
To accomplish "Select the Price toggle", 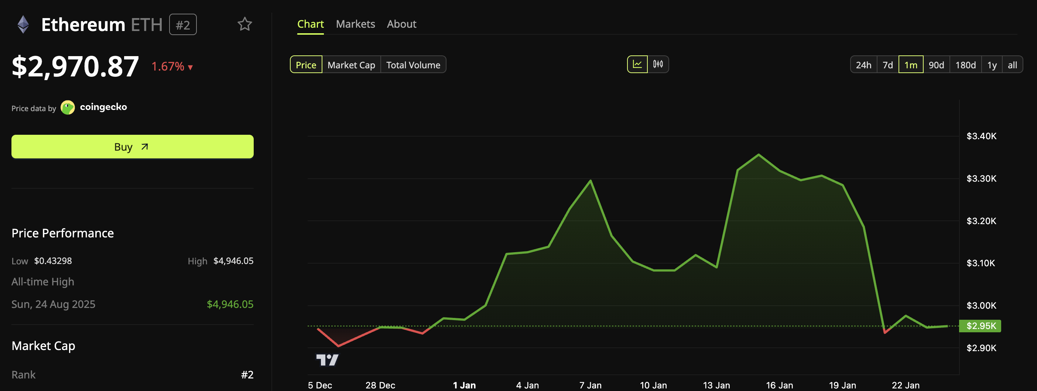I will [305, 64].
